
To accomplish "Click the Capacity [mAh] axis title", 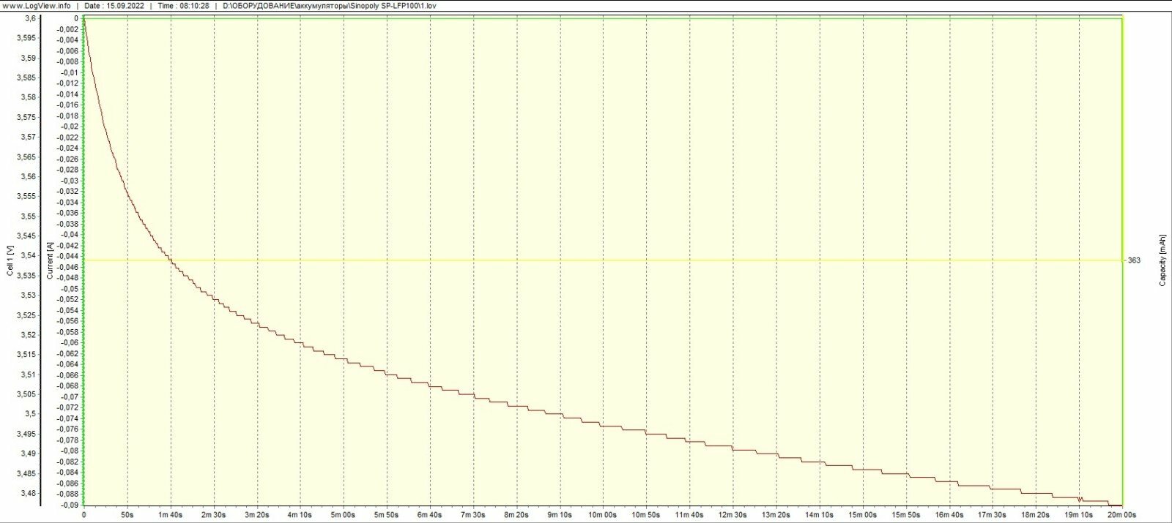I will [1162, 260].
